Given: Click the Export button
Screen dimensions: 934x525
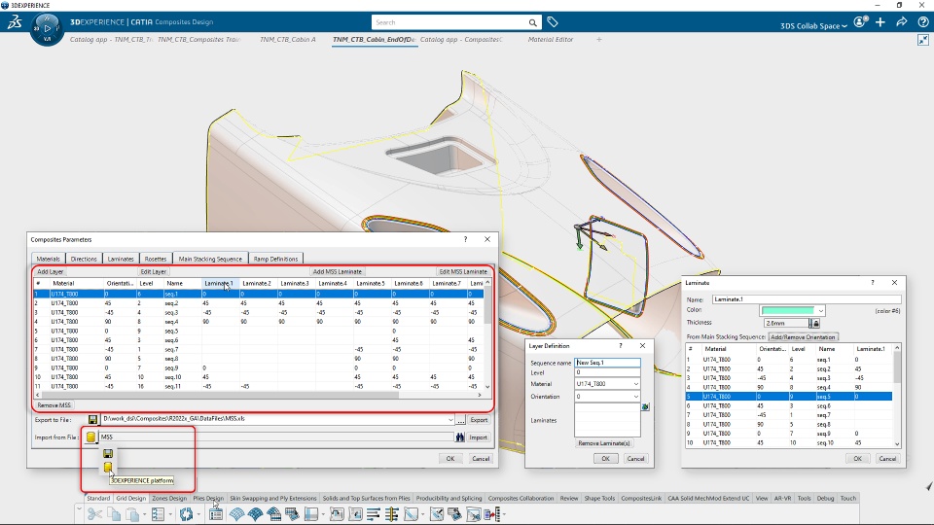Looking at the screenshot, I should [479, 420].
